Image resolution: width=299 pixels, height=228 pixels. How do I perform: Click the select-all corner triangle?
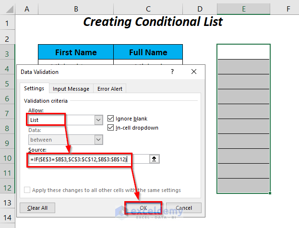[x=9, y=9]
